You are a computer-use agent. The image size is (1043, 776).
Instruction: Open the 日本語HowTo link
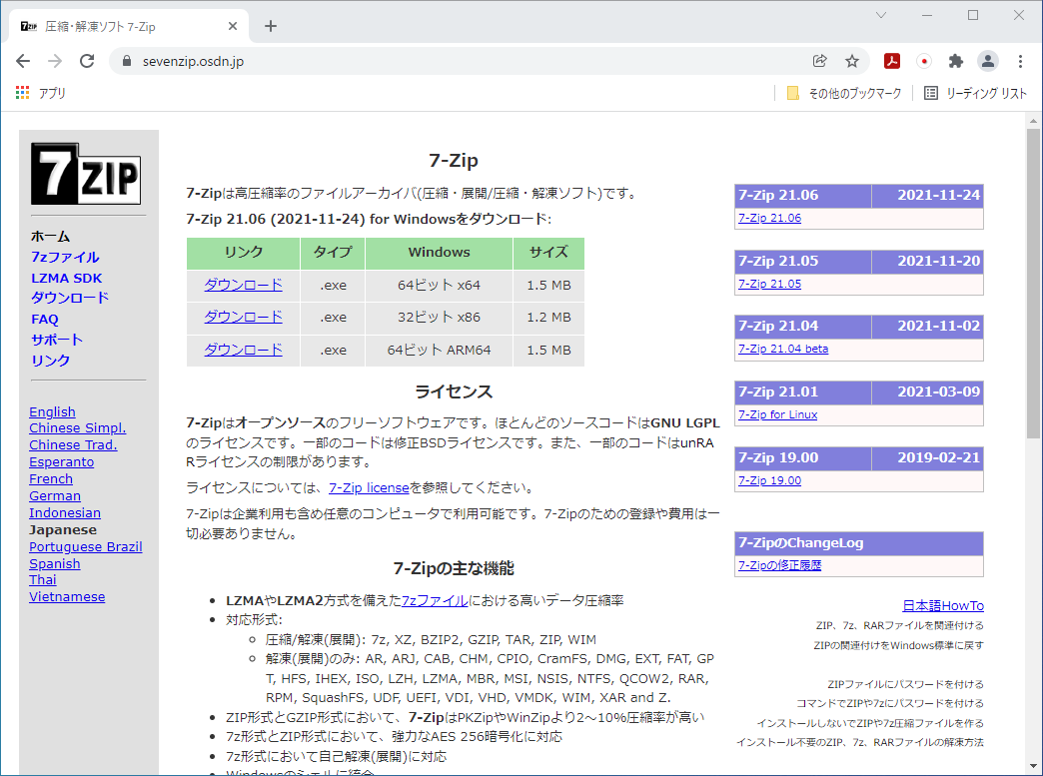(x=943, y=606)
